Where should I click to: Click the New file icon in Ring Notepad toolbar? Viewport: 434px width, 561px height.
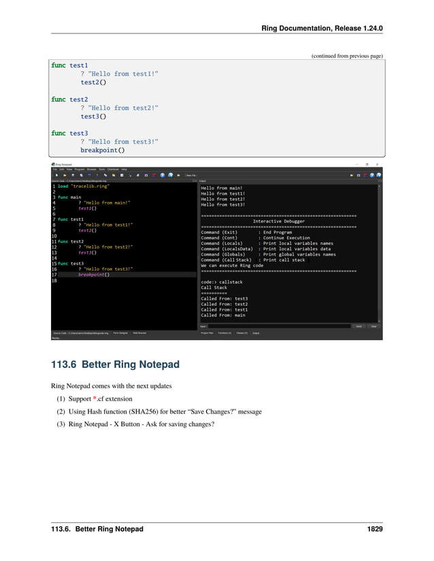(x=56, y=175)
